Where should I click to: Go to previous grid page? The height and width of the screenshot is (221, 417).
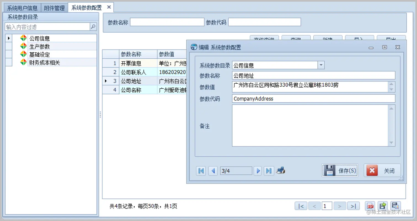(x=314, y=206)
